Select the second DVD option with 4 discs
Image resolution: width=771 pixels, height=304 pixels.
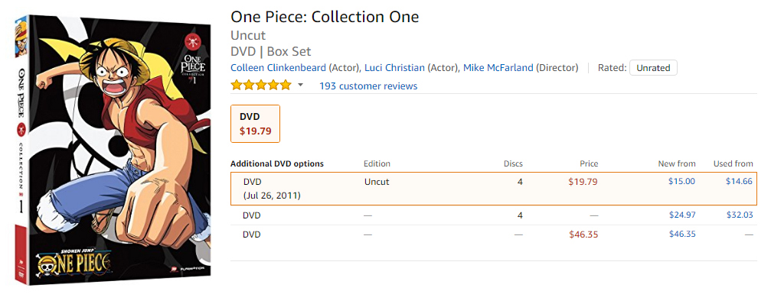tap(494, 215)
